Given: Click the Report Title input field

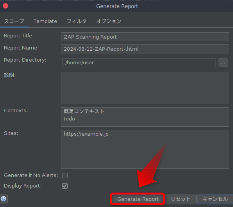Looking at the screenshot, I should coord(145,37).
